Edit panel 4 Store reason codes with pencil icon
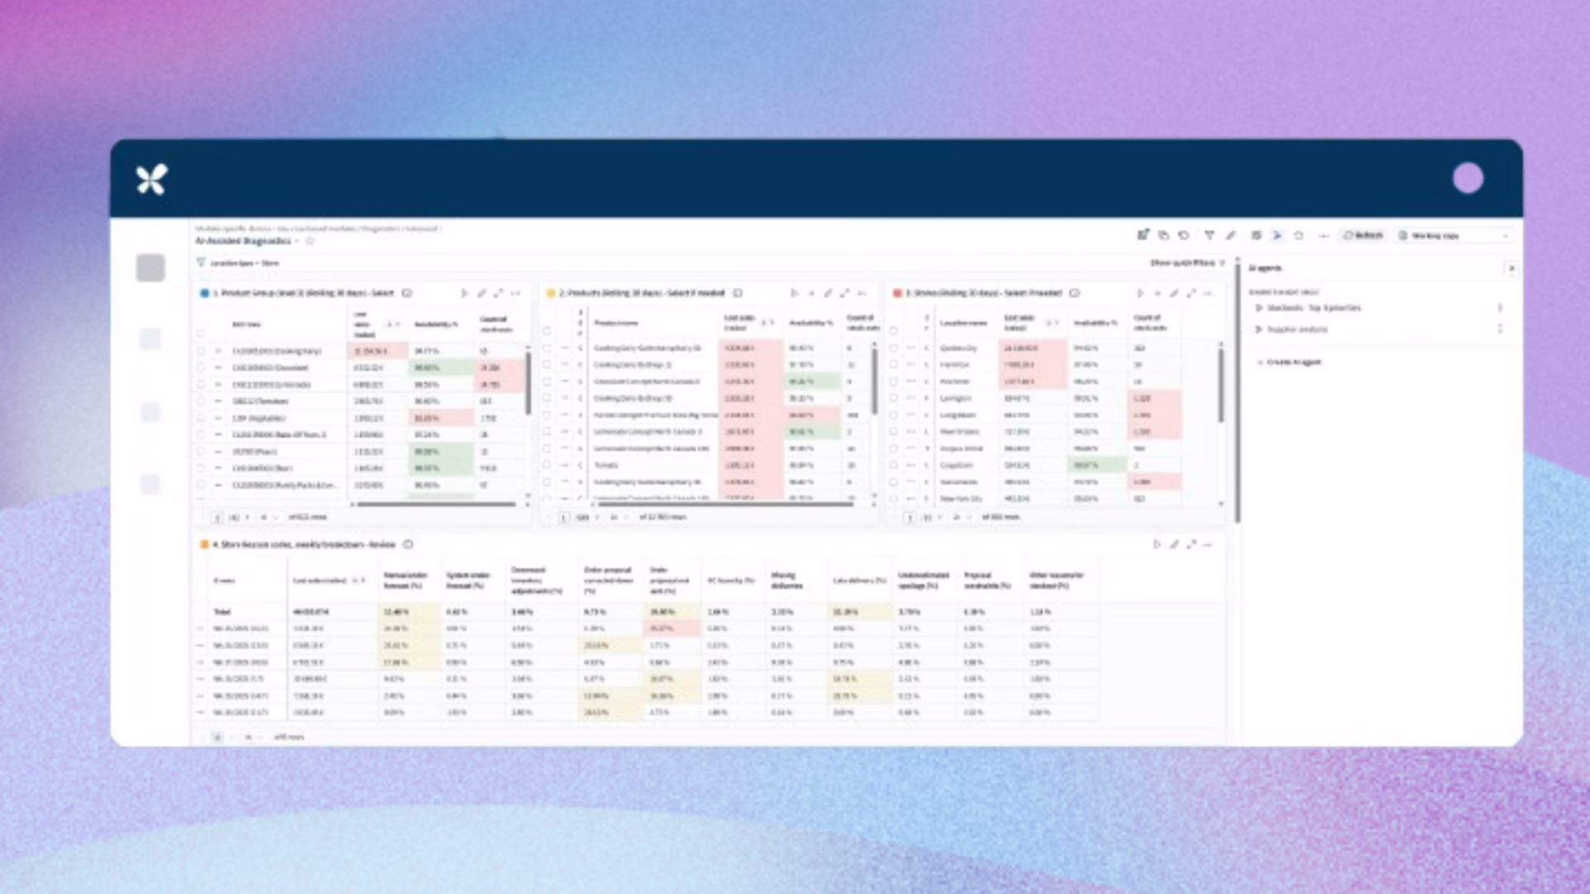The height and width of the screenshot is (894, 1590). coord(1173,545)
